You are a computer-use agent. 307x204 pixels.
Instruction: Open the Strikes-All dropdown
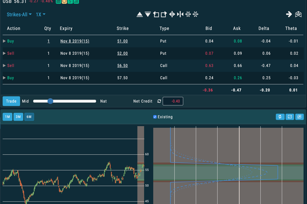pyautogui.click(x=19, y=15)
